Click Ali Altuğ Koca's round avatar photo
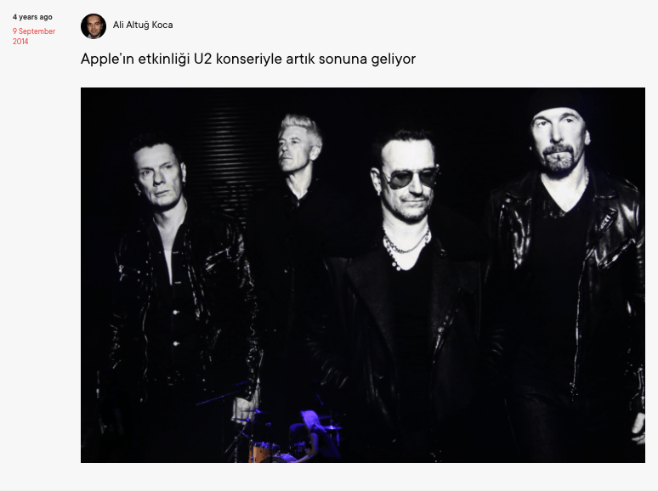This screenshot has height=491, width=658. (x=94, y=26)
